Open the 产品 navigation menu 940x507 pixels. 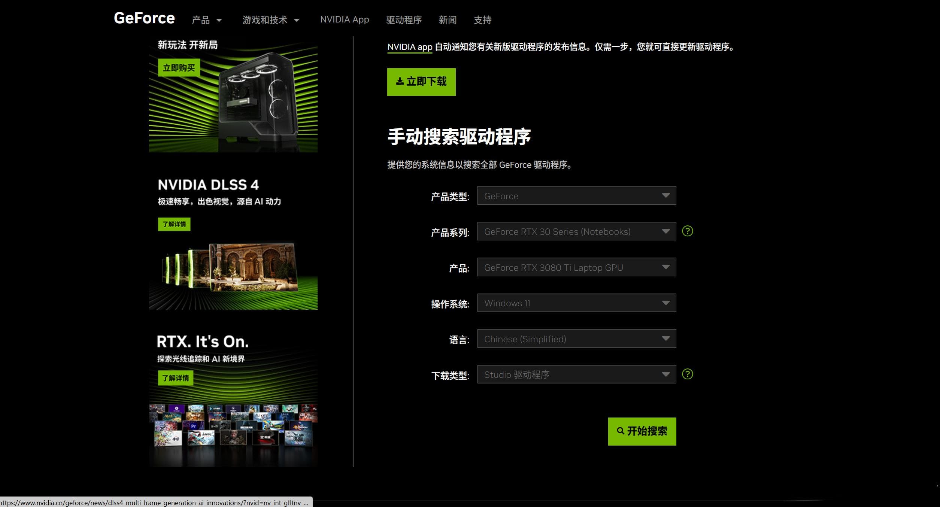click(x=207, y=20)
